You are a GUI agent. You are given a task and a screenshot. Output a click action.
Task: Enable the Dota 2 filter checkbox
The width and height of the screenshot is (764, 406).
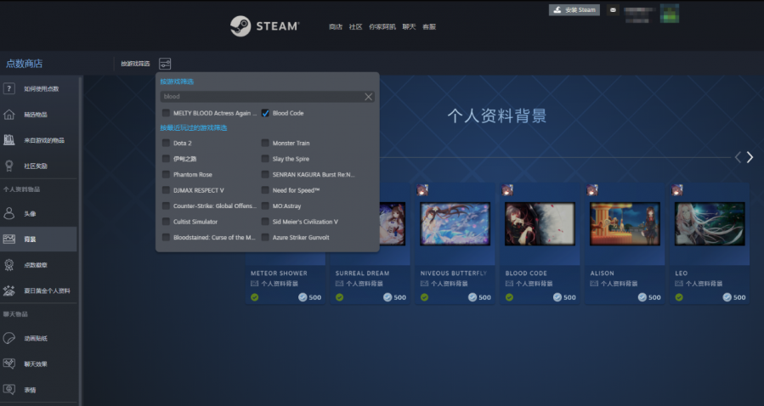(x=167, y=144)
